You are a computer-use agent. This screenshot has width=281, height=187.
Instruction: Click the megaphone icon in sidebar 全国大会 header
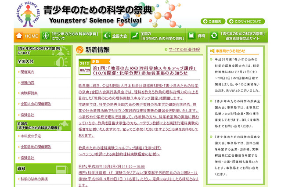tap(61, 61)
